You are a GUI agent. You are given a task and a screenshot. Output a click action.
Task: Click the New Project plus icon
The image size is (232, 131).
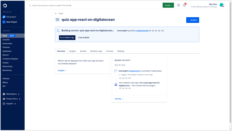tap(4, 22)
